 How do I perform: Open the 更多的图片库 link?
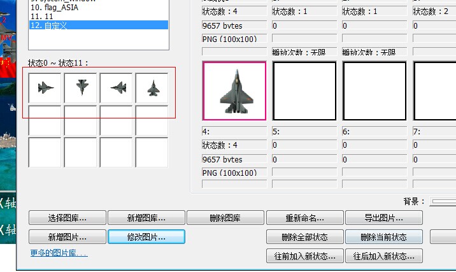coord(59,254)
